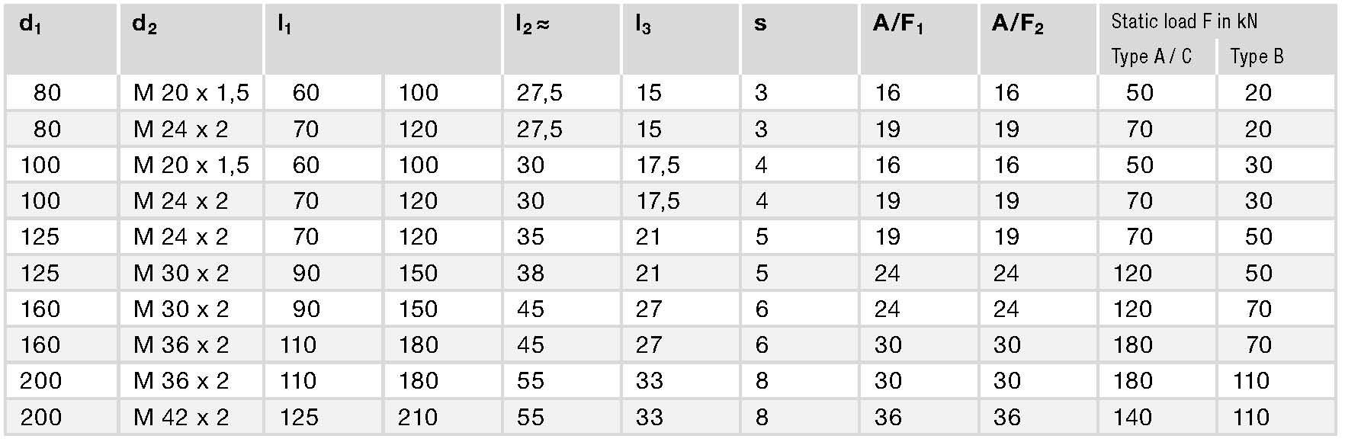Click the d1 column header
Screen dimensions: 1345x442
coord(30,25)
